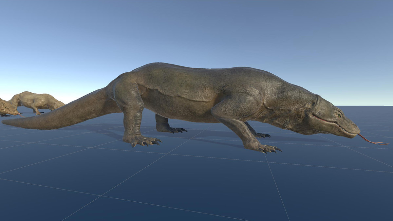Select the far front foot's claws

click(x=264, y=135)
